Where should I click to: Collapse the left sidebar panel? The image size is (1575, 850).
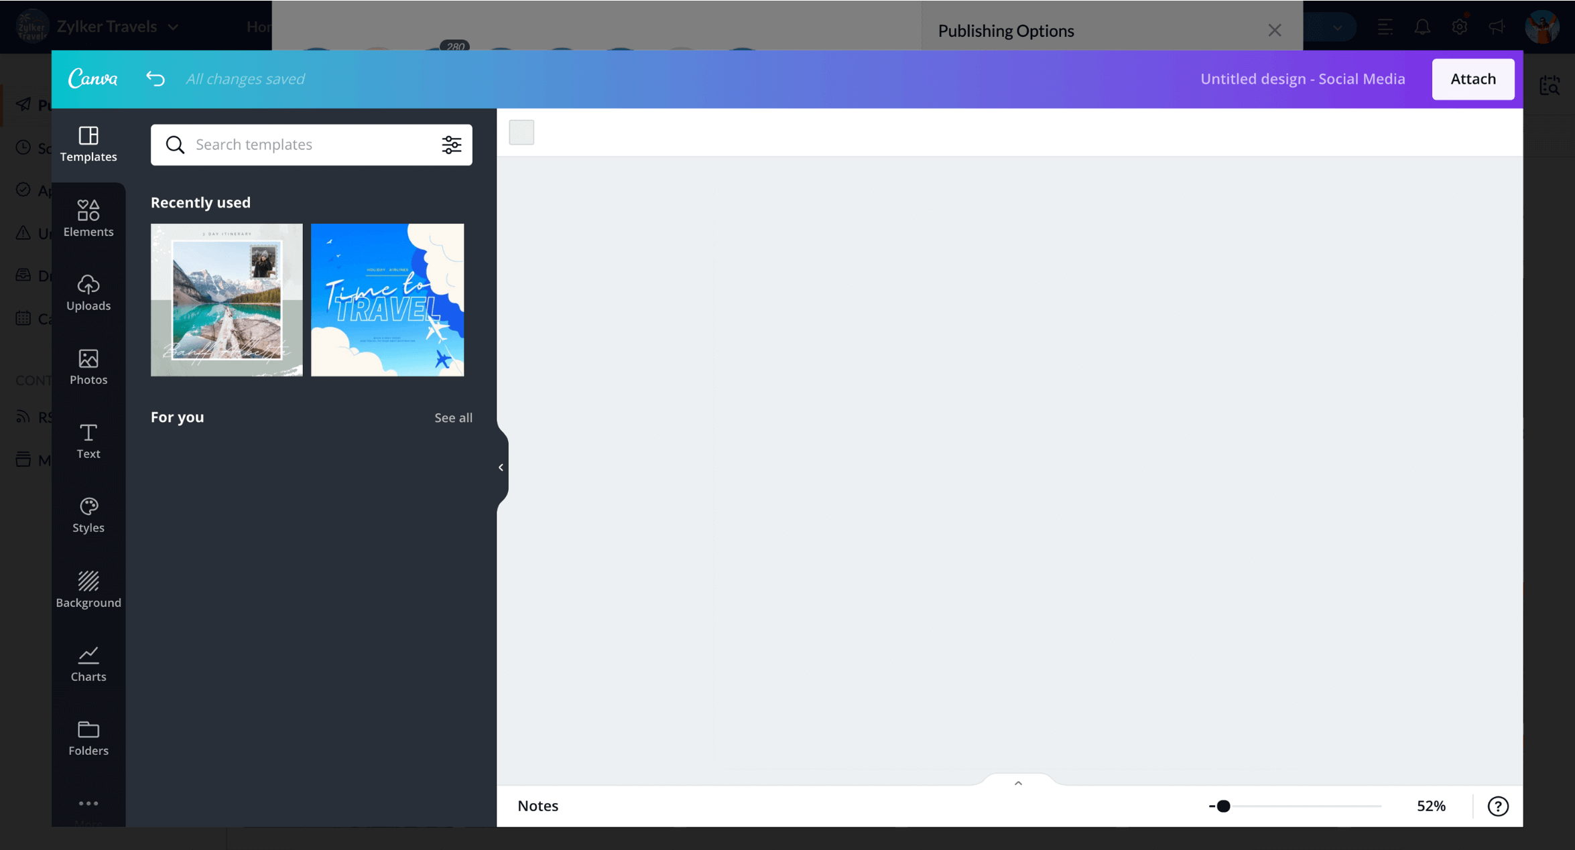(x=501, y=468)
